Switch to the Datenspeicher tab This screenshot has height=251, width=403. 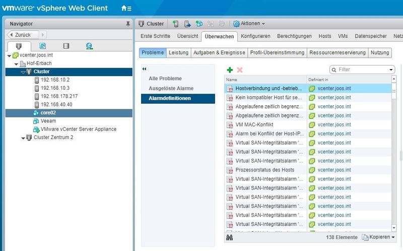(x=371, y=36)
